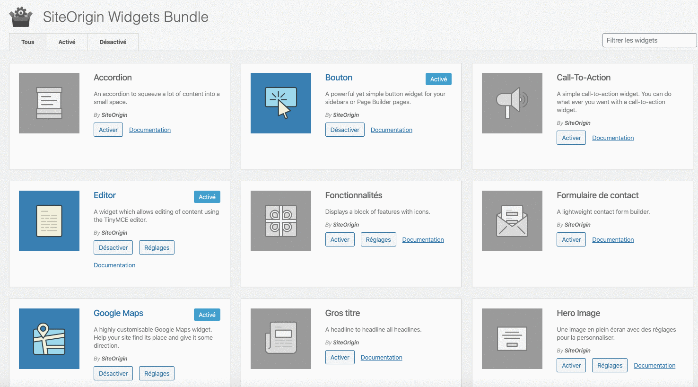Deactivate the Bouton widget
698x387 pixels.
(345, 129)
